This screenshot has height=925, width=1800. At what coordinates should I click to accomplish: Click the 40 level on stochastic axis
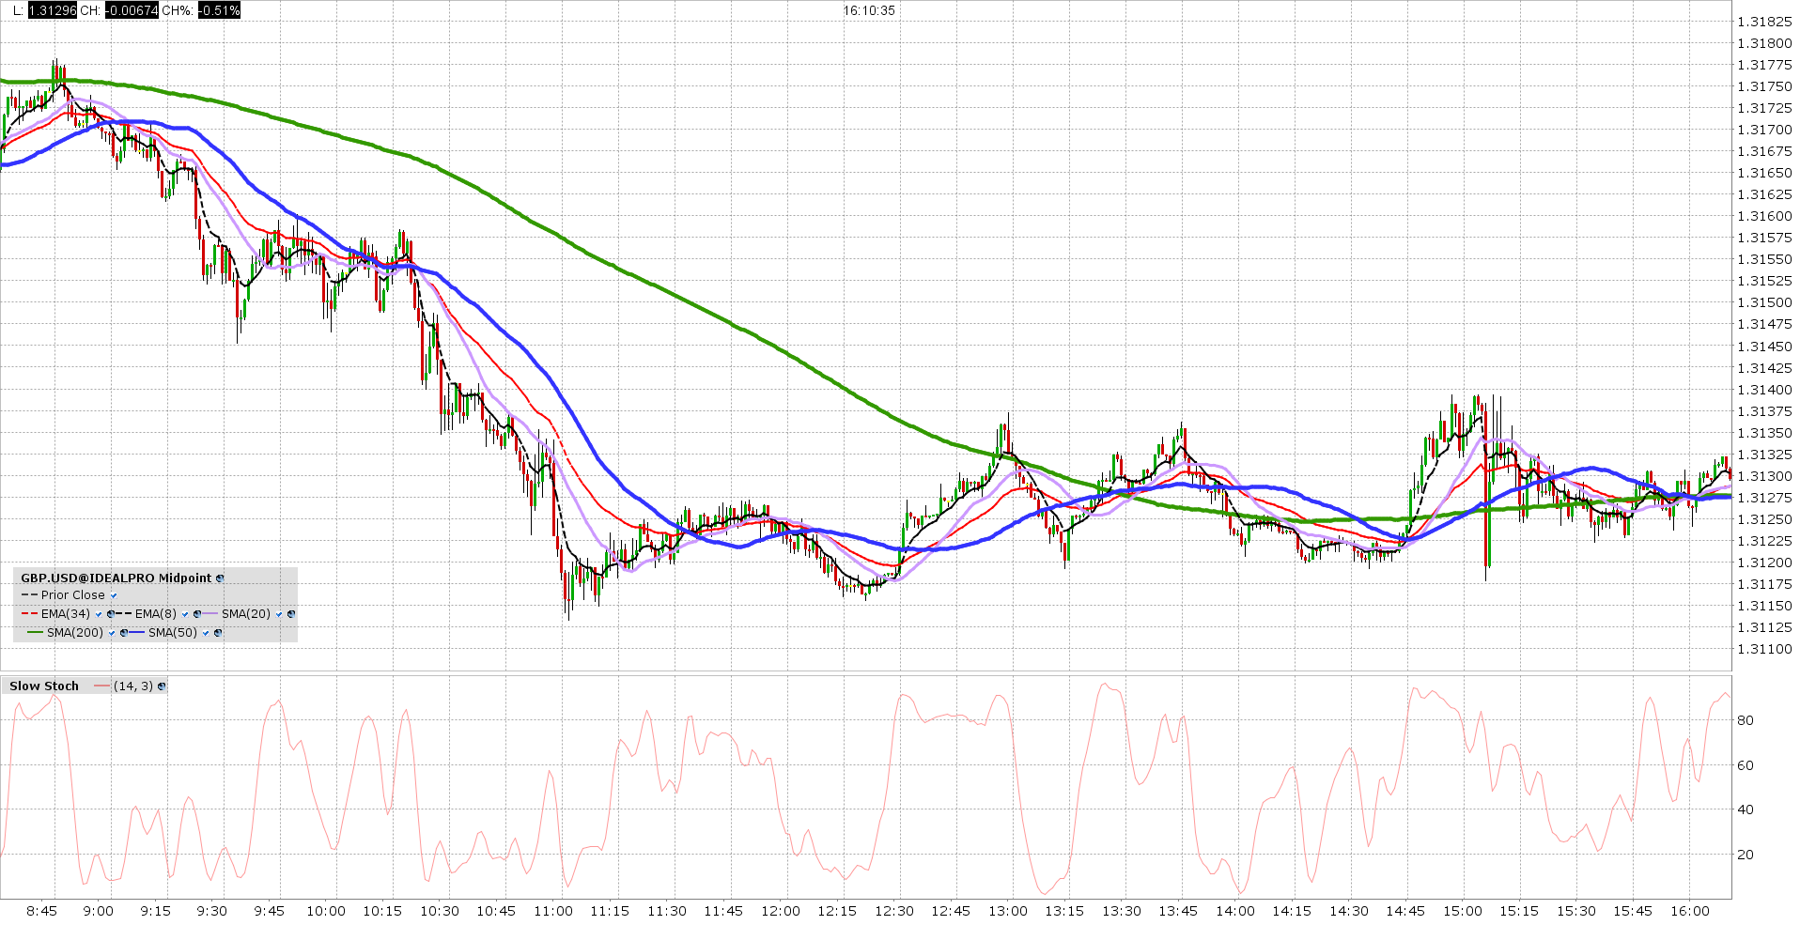1746,809
